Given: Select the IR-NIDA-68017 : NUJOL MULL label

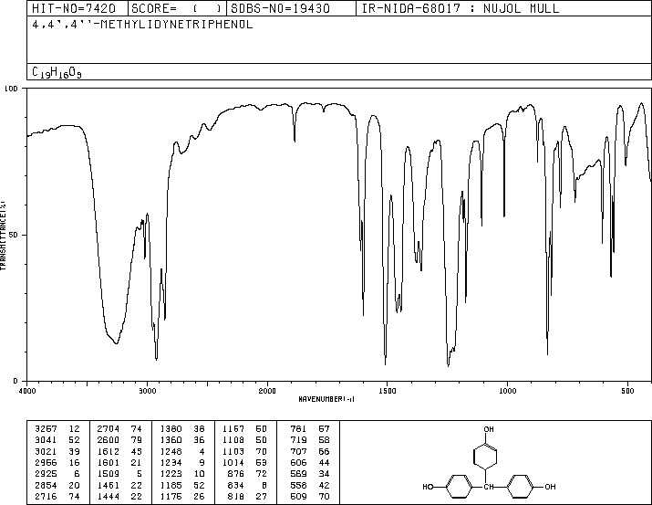Looking at the screenshot, I should click(x=461, y=8).
